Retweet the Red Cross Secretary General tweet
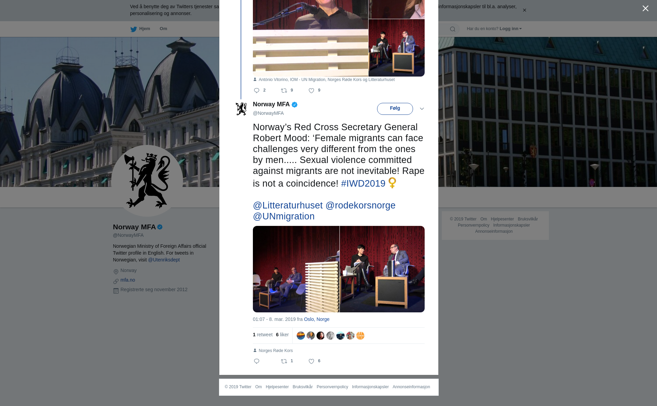Screen dimensions: 657x406 (284, 361)
